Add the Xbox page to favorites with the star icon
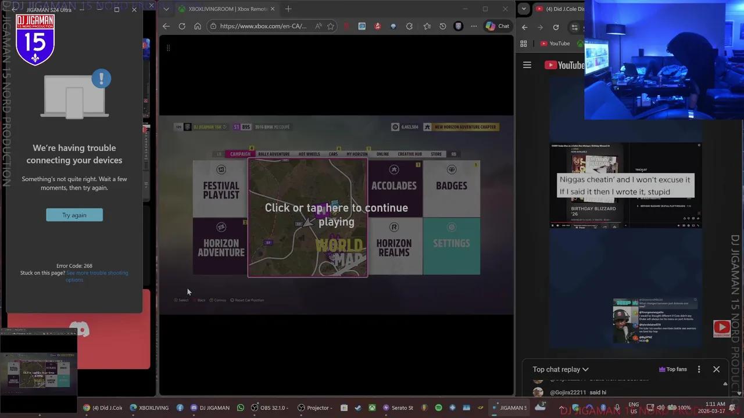744x418 pixels. tap(331, 26)
